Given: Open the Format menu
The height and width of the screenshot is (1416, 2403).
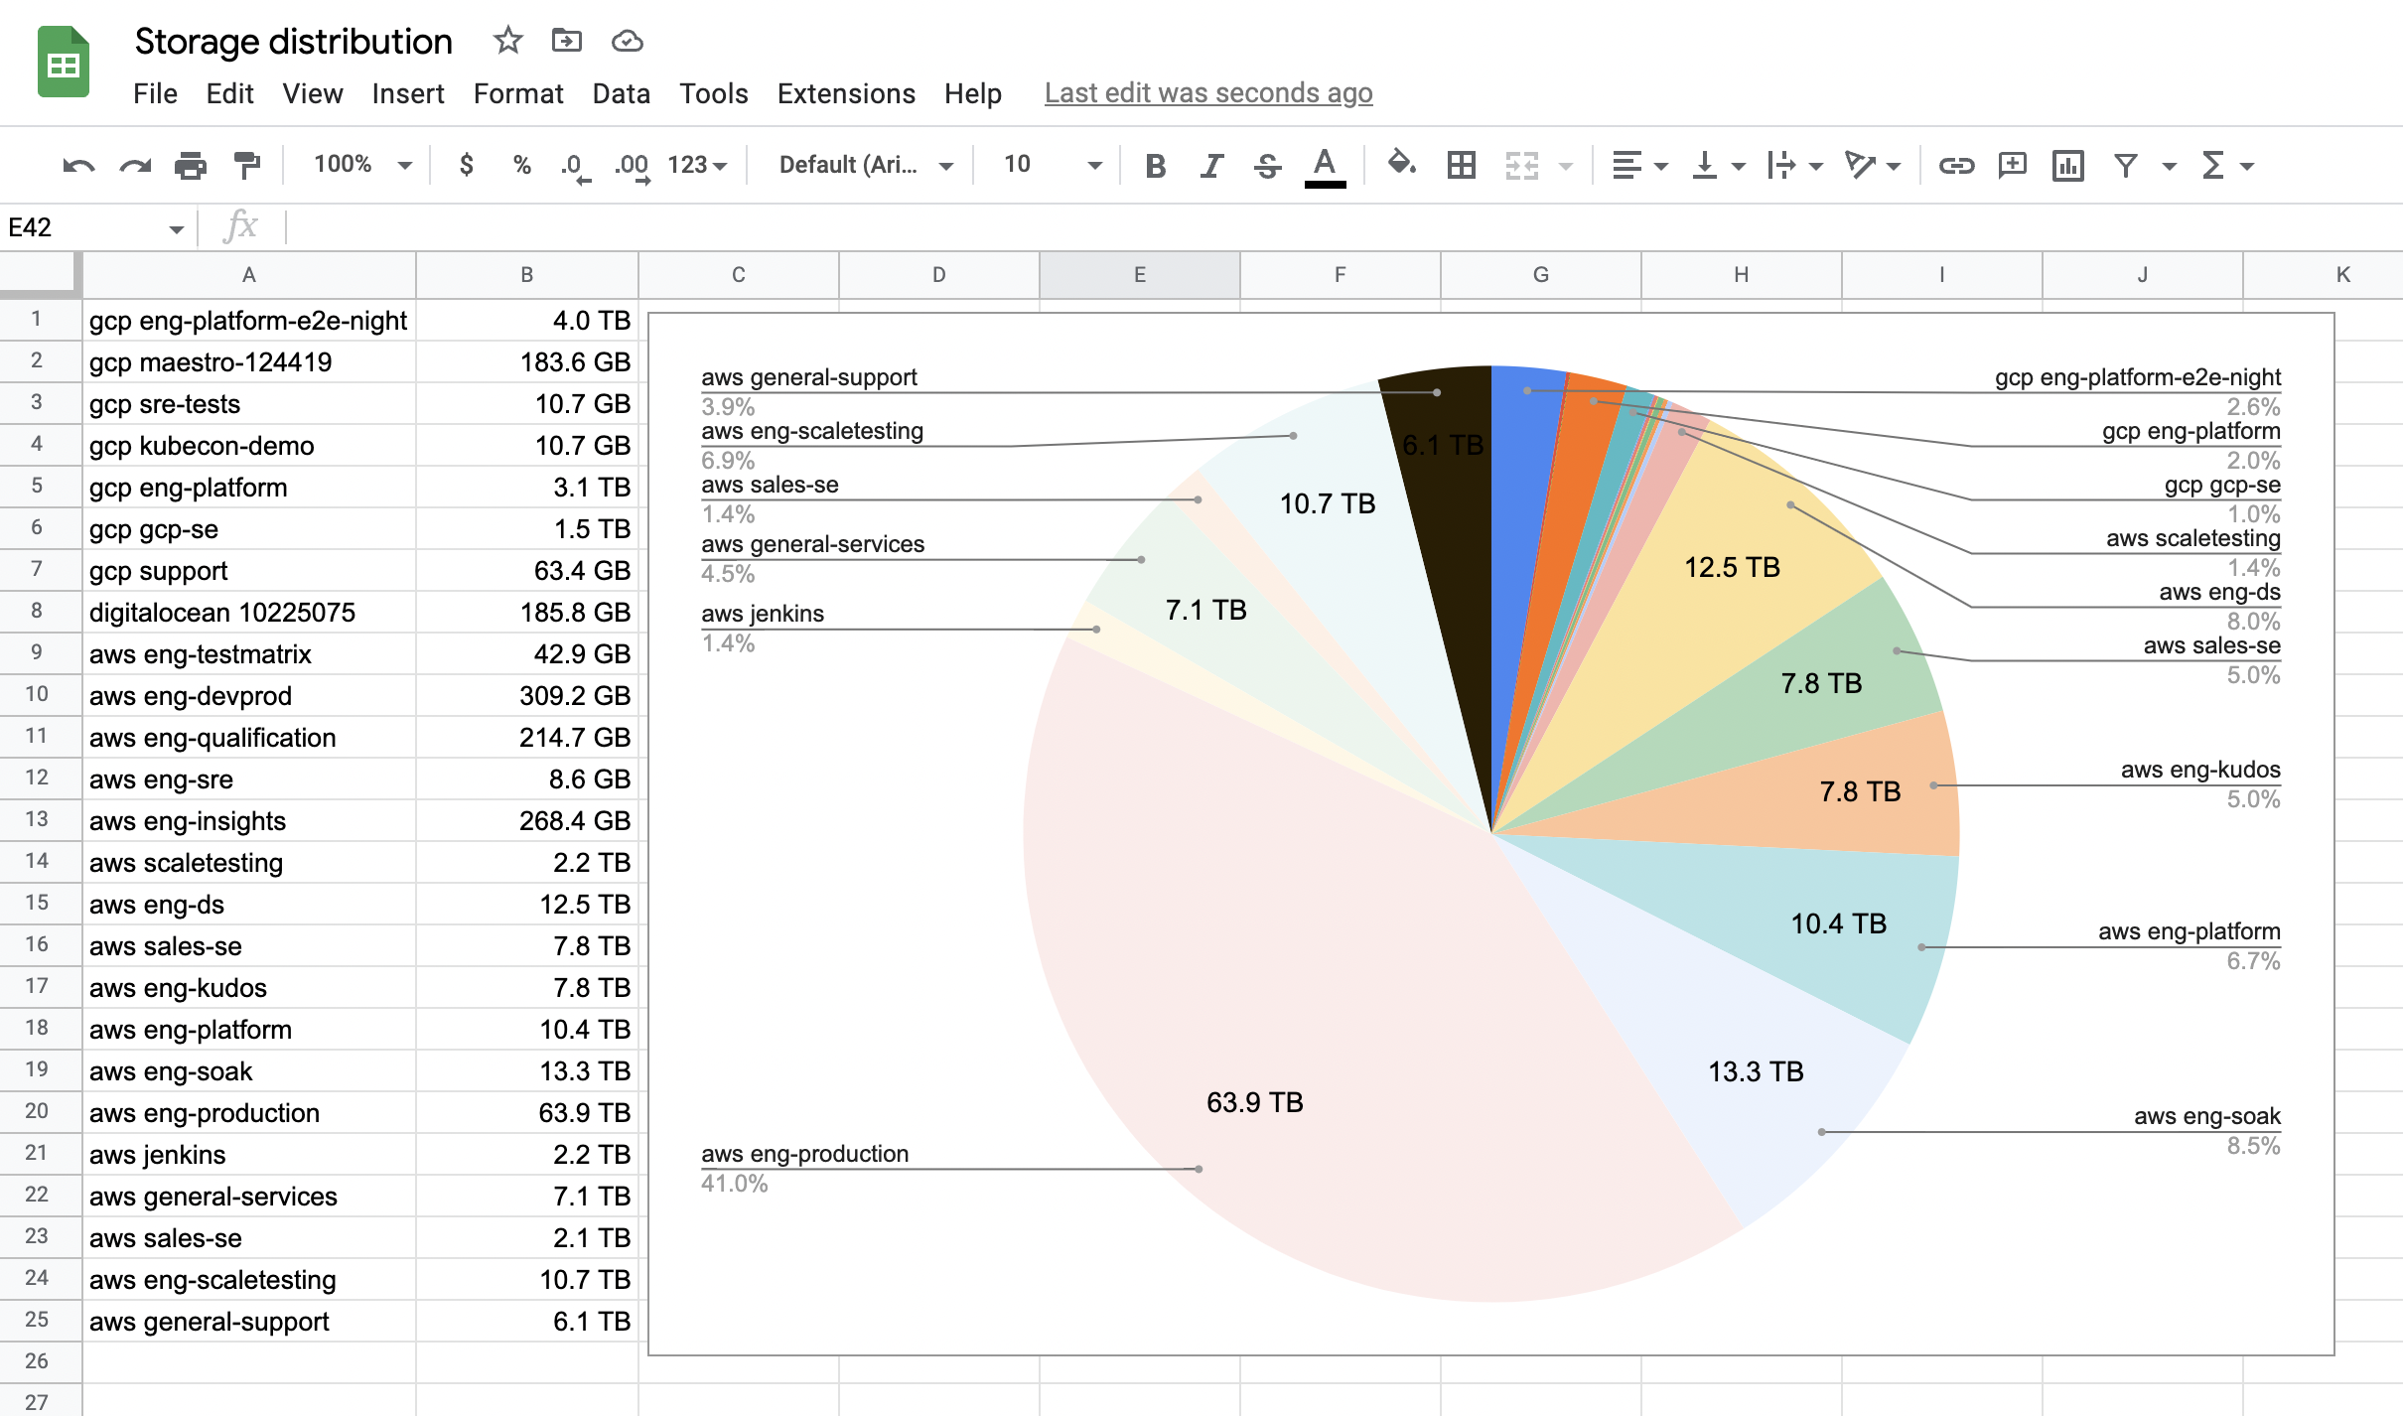Looking at the screenshot, I should (x=517, y=93).
